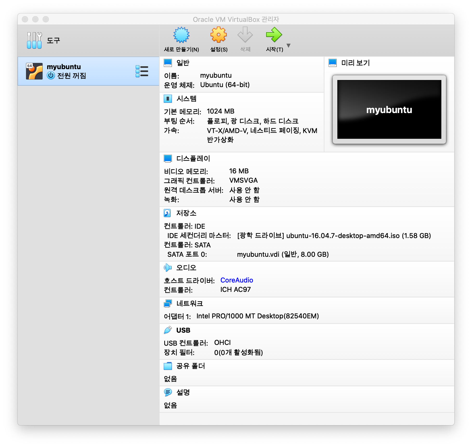Click the 새로 만들기(N) starburst icon
Image resolution: width=472 pixels, height=447 pixels.
[181, 35]
